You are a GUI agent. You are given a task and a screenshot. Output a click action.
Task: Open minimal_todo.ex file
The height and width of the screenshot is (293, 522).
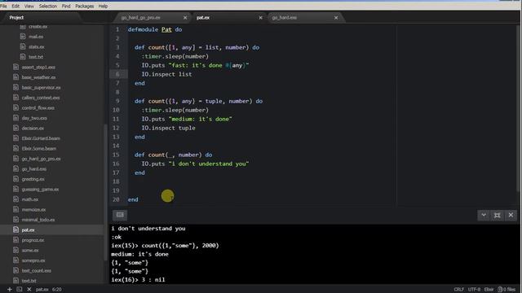click(38, 220)
